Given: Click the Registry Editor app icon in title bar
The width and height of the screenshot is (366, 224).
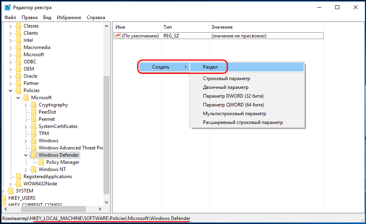Looking at the screenshot, I should [8, 8].
